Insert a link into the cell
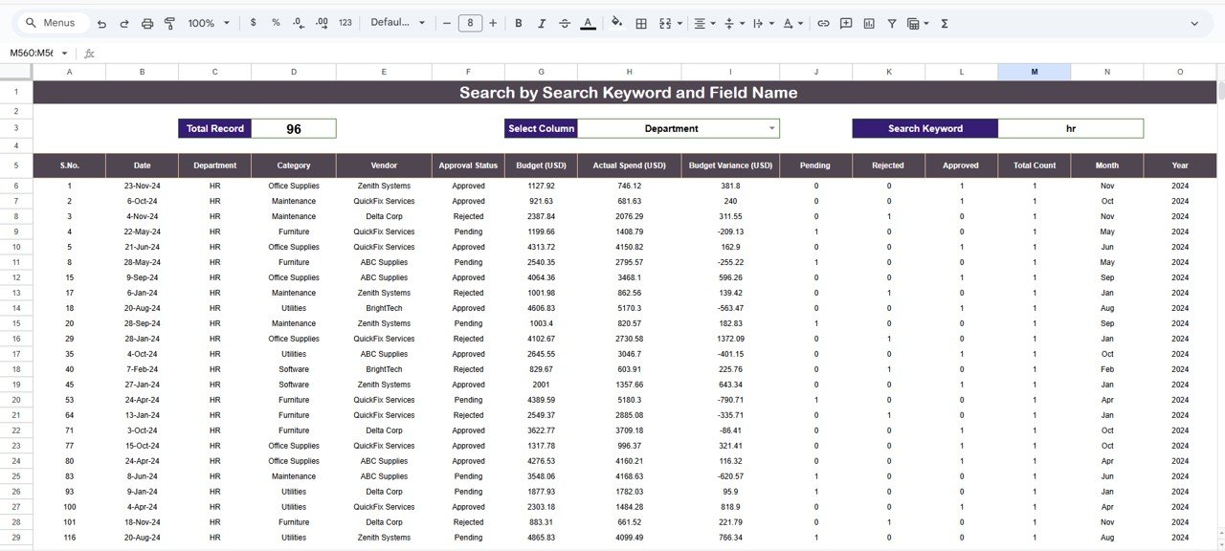 (x=822, y=22)
